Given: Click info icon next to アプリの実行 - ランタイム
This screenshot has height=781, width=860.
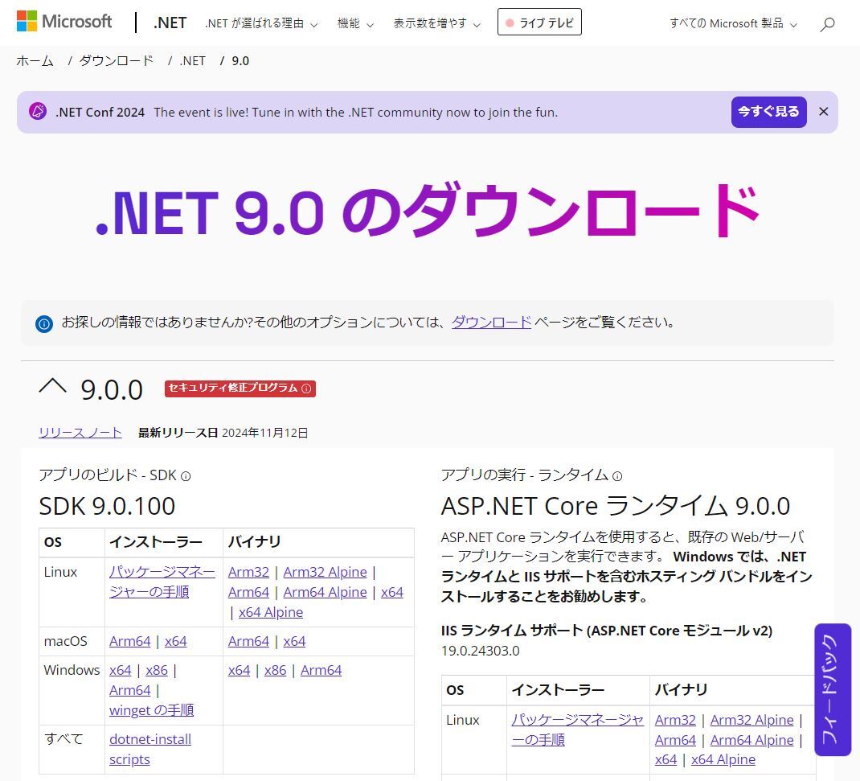Looking at the screenshot, I should tap(617, 476).
